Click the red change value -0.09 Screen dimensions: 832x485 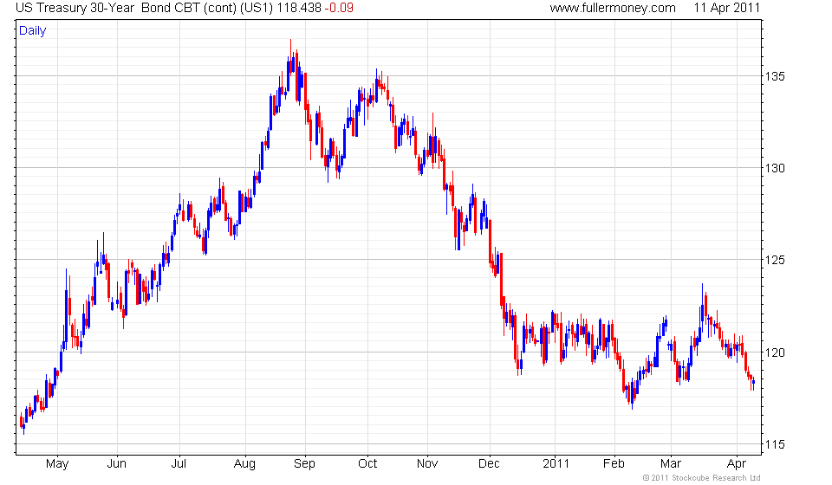coord(339,8)
